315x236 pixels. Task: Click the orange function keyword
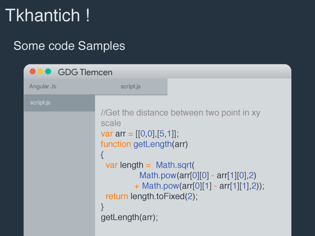pyautogui.click(x=116, y=144)
